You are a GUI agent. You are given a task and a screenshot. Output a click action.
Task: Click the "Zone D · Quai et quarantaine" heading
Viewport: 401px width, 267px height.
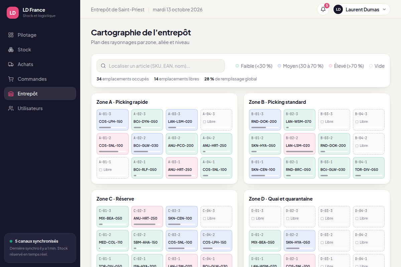[281, 199]
